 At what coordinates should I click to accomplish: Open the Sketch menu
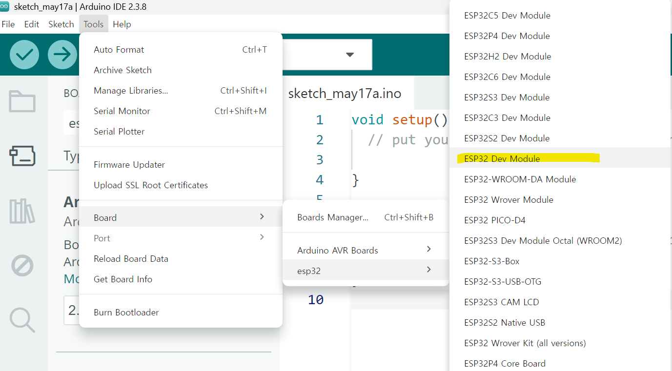[x=61, y=24]
